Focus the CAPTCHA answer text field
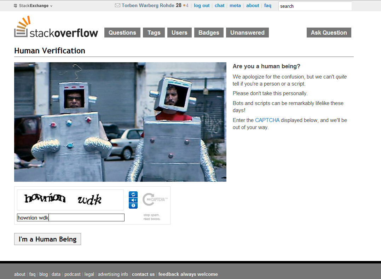The height and width of the screenshot is (279, 381). 71,217
